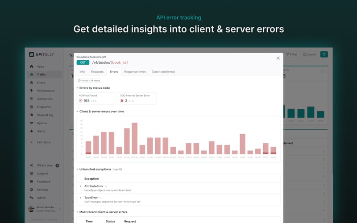Screen dimensions: 357x223
Task: Switch to the Response times tab
Action: pos(135,72)
